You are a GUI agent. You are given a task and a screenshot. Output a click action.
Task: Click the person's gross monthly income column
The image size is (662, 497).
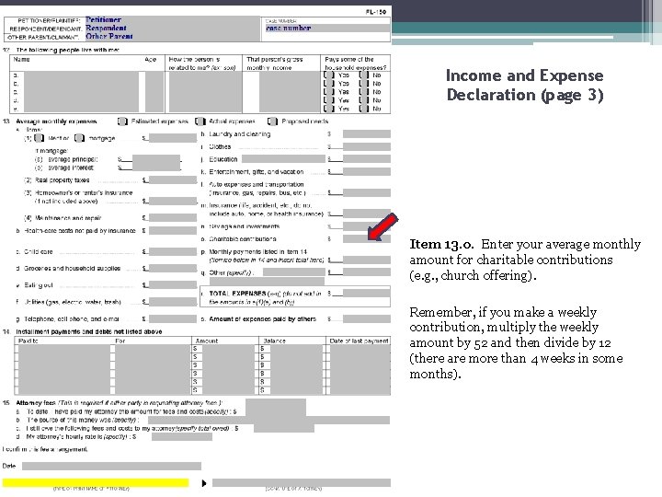[290, 92]
